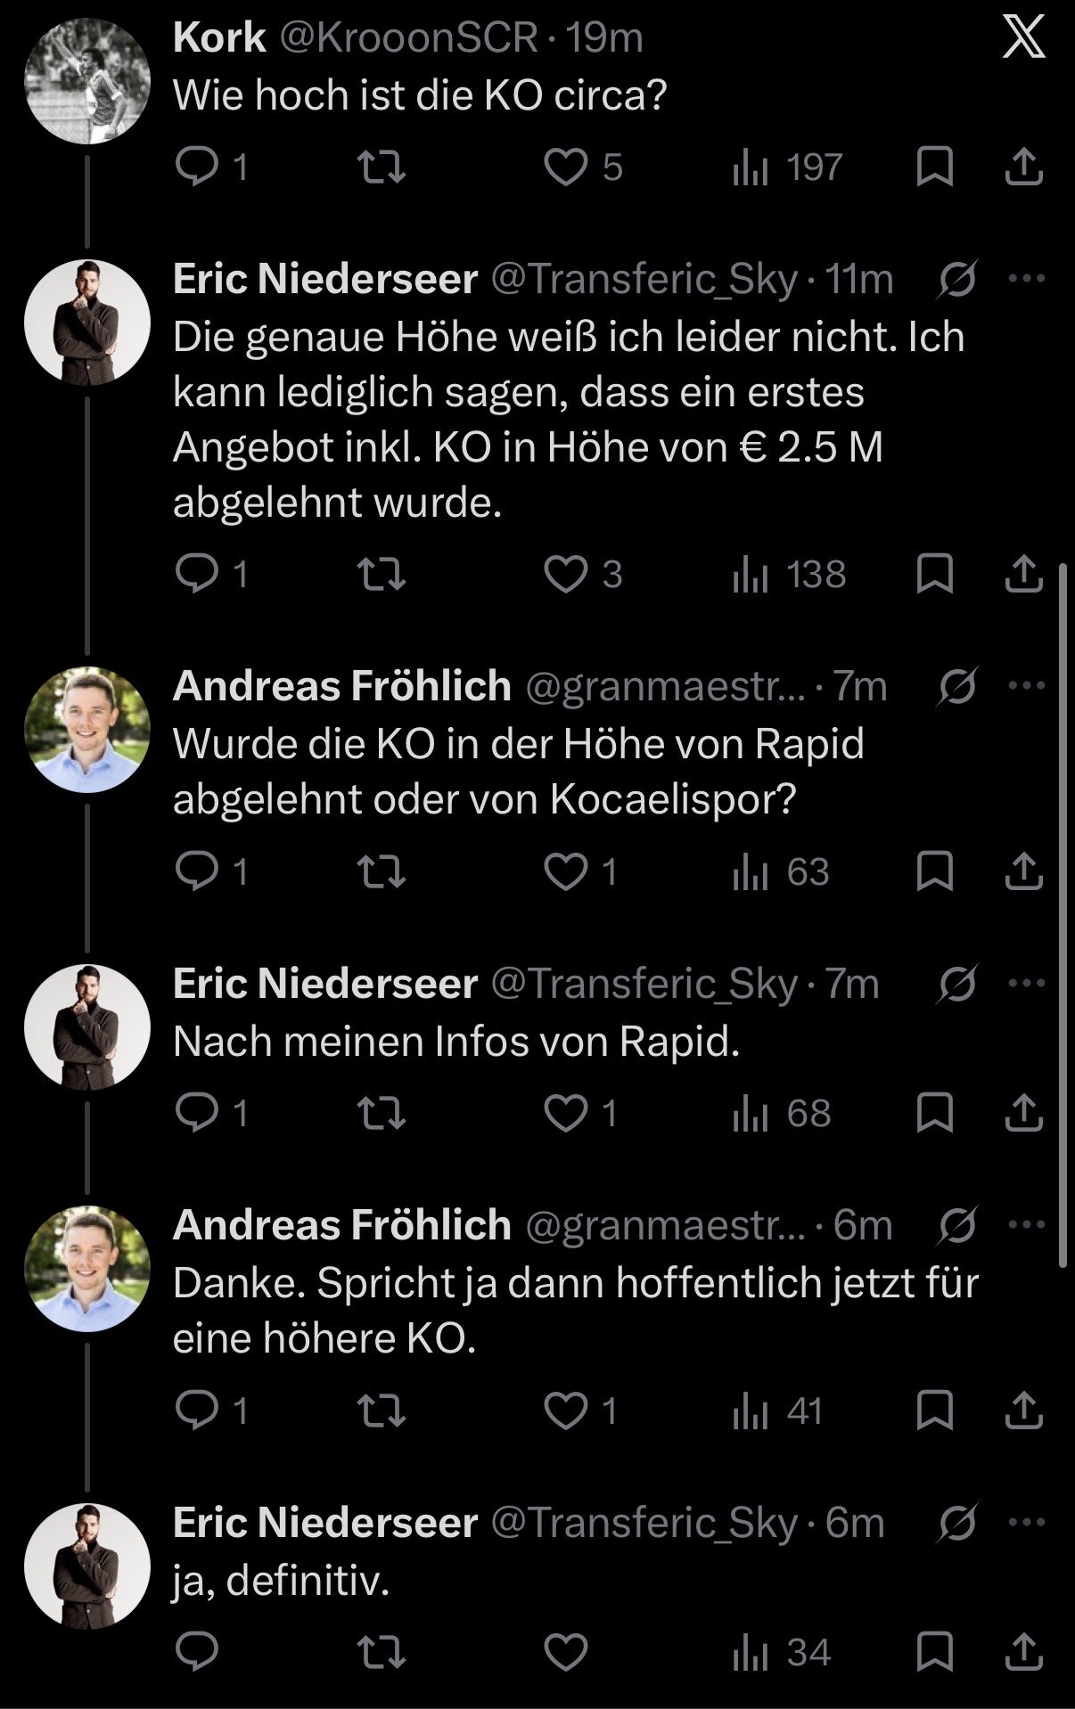Screen dimensions: 1075x1709
Task: Open Grok icon on Eric's 11m tweet
Action: pos(958,279)
